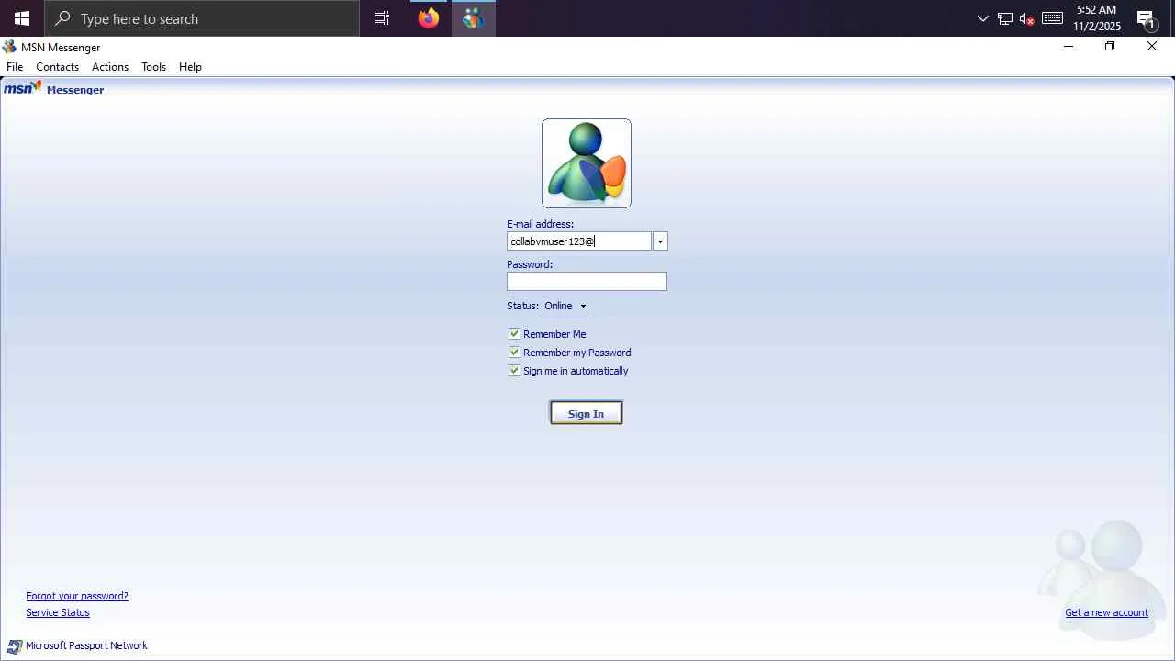Show hidden system tray icons
The height and width of the screenshot is (661, 1175).
983,18
